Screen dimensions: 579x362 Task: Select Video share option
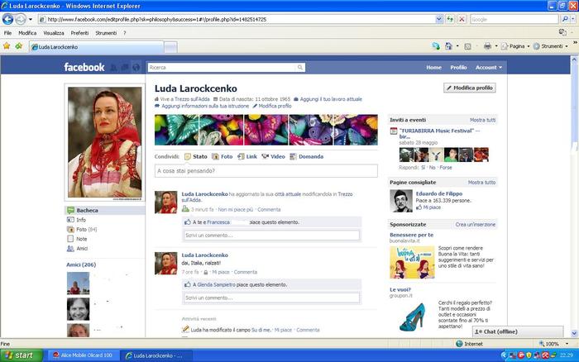[x=273, y=156]
